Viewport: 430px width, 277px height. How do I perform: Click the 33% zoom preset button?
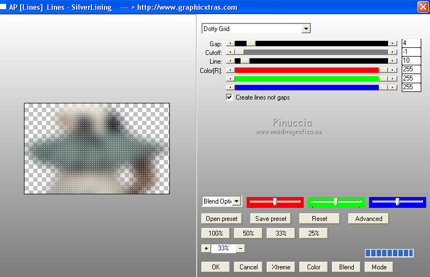coord(281,233)
